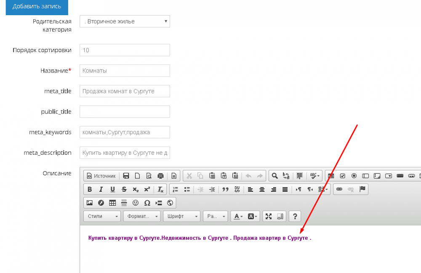Insert a link via the chain icon
The height and width of the screenshot is (273, 421).
339,189
